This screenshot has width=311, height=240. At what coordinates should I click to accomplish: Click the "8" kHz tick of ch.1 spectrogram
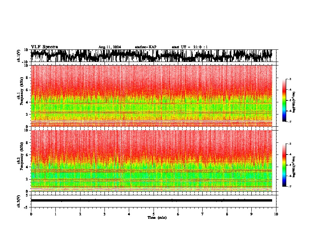[27, 78]
